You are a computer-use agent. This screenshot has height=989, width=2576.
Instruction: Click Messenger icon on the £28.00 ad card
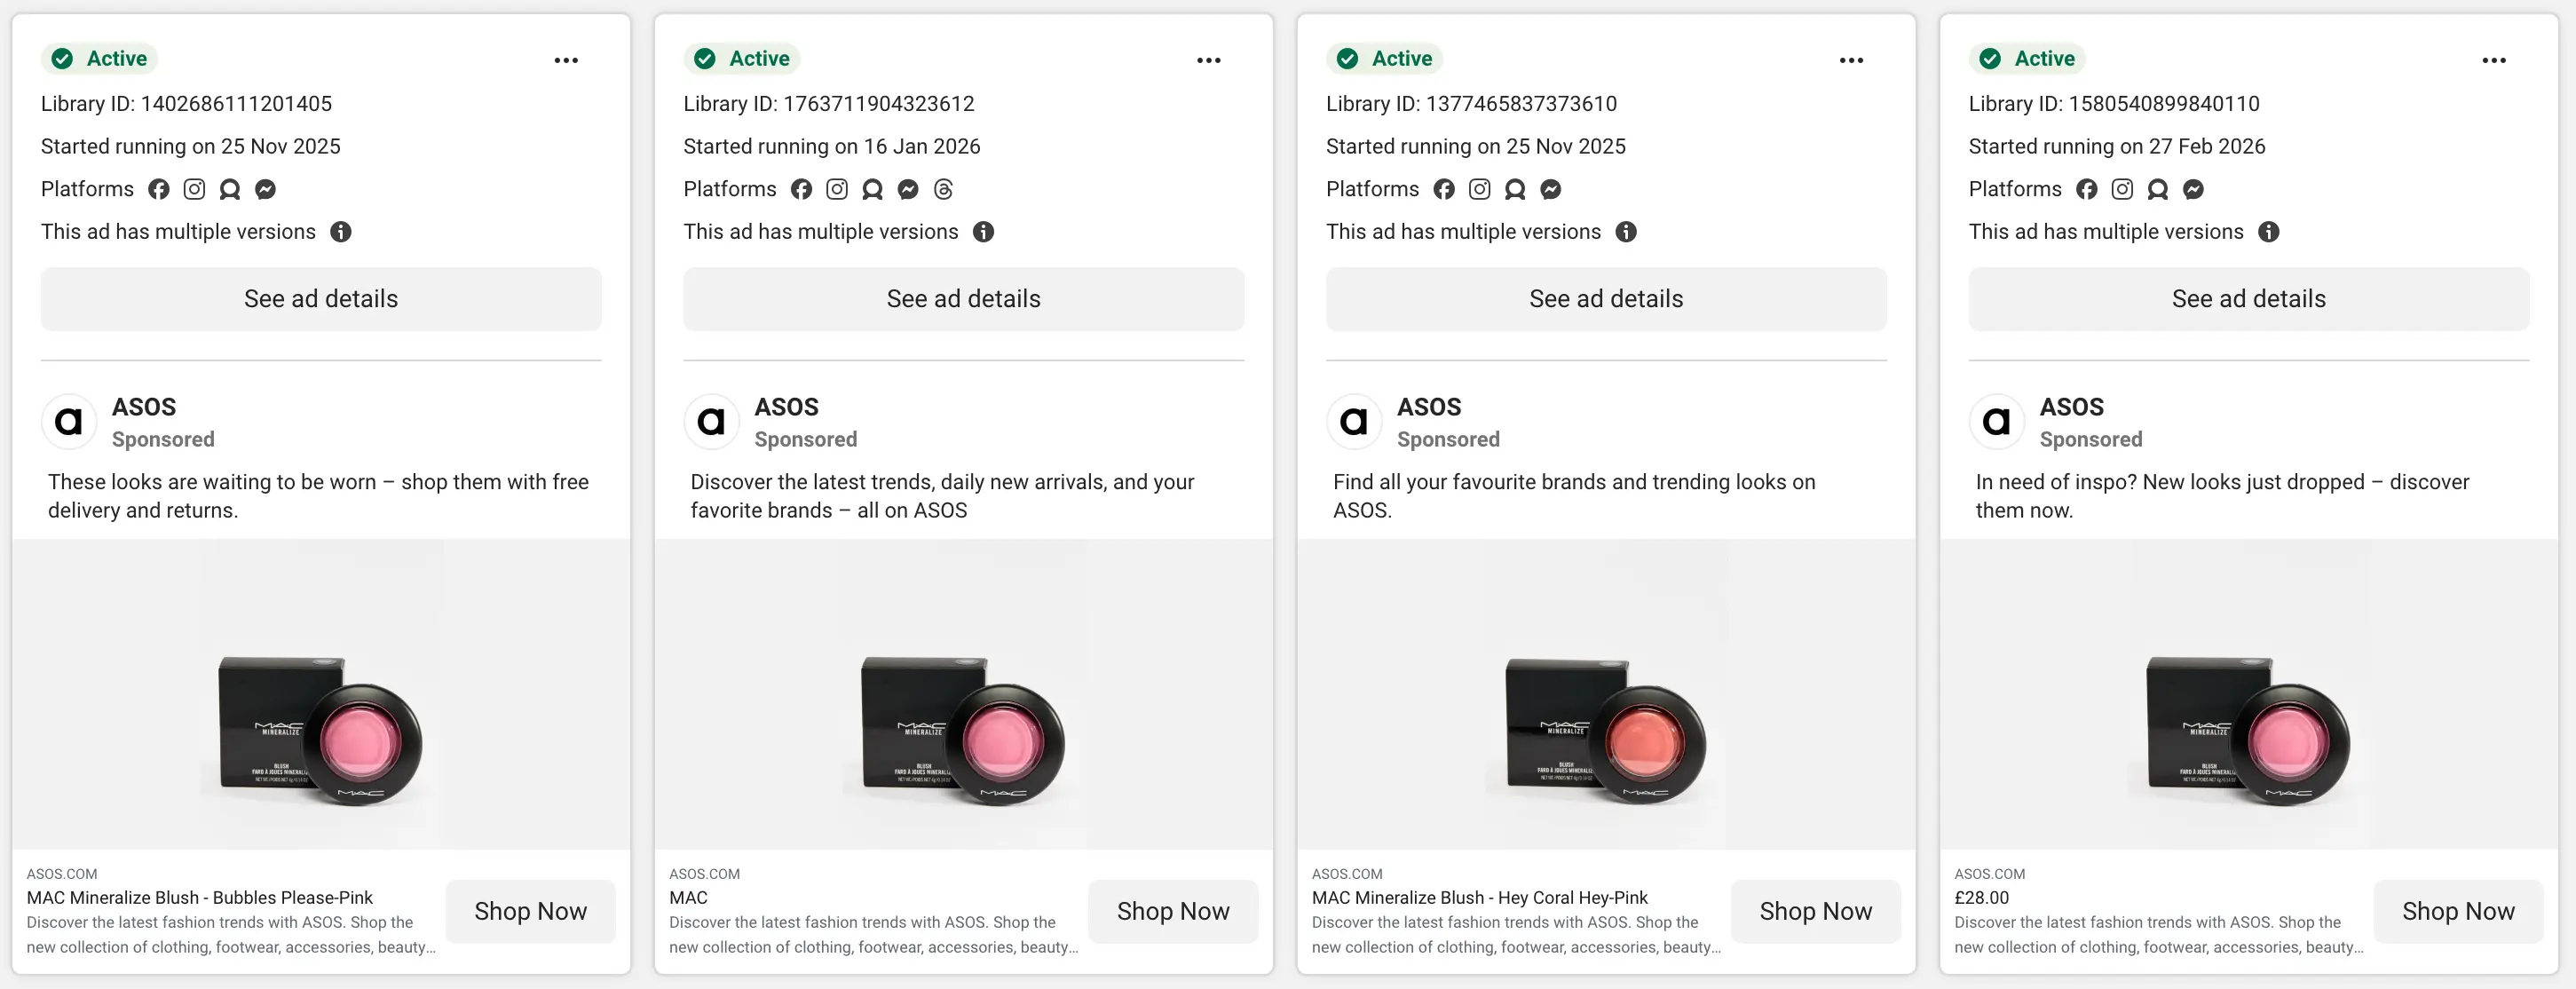2193,189
